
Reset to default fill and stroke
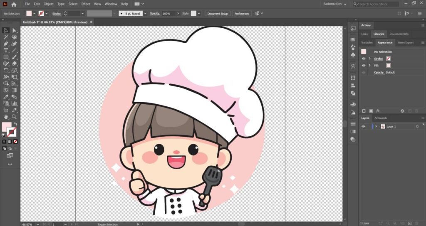coord(3,135)
